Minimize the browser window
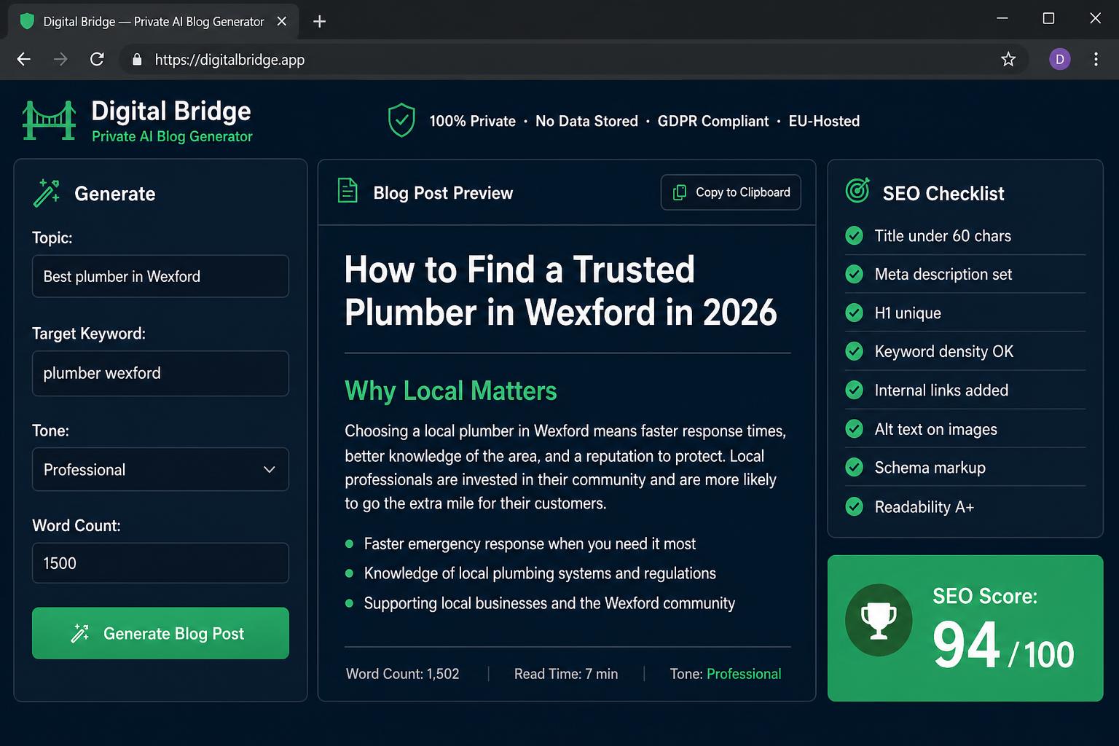This screenshot has height=746, width=1119. [1002, 18]
